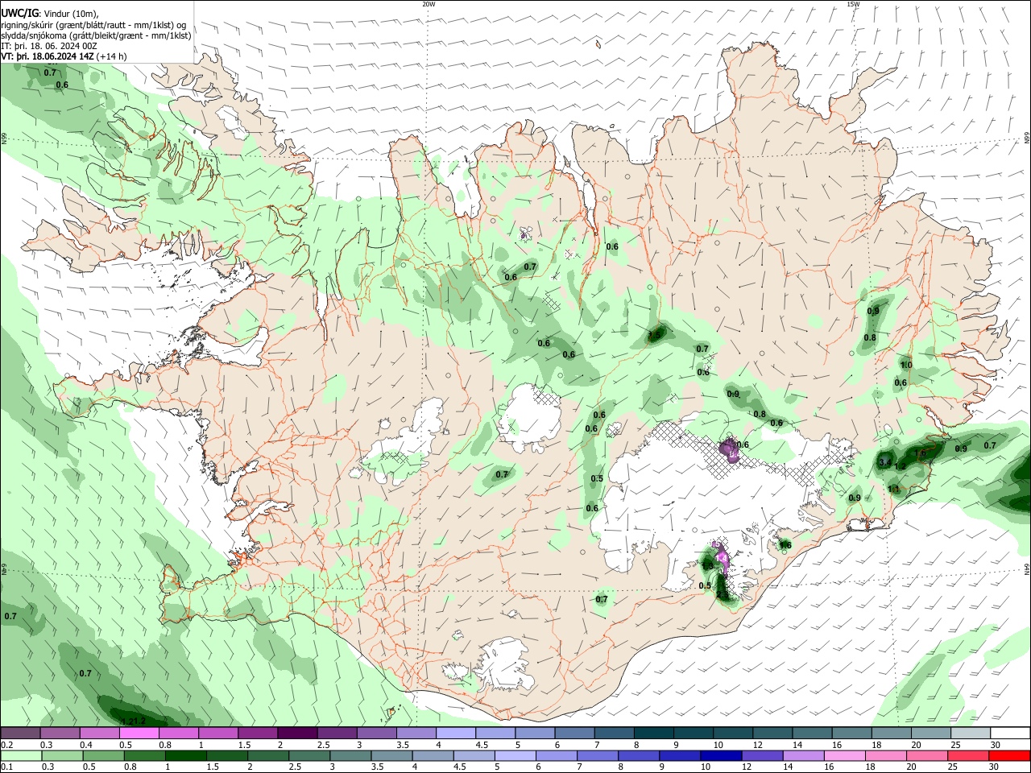Click the white Mýrdalsjökull glacier near the south coast
Image resolution: width=1031 pixels, height=773 pixels.
pyautogui.click(x=505, y=665)
